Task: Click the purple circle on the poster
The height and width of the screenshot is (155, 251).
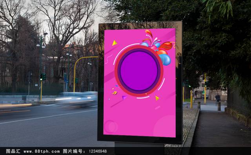Action: pos(139,71)
